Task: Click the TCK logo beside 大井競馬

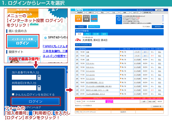Action: [78, 40]
